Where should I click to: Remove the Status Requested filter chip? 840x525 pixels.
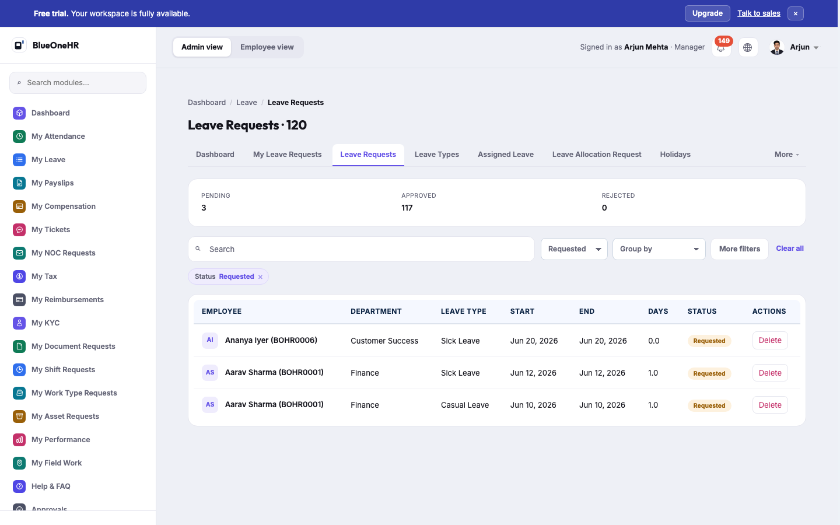[x=260, y=277]
